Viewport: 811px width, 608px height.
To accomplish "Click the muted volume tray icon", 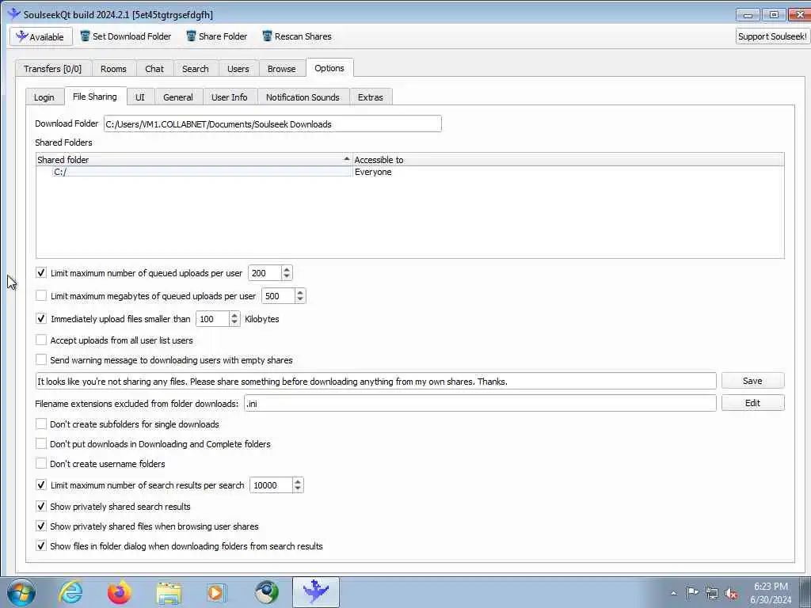I will pyautogui.click(x=731, y=593).
